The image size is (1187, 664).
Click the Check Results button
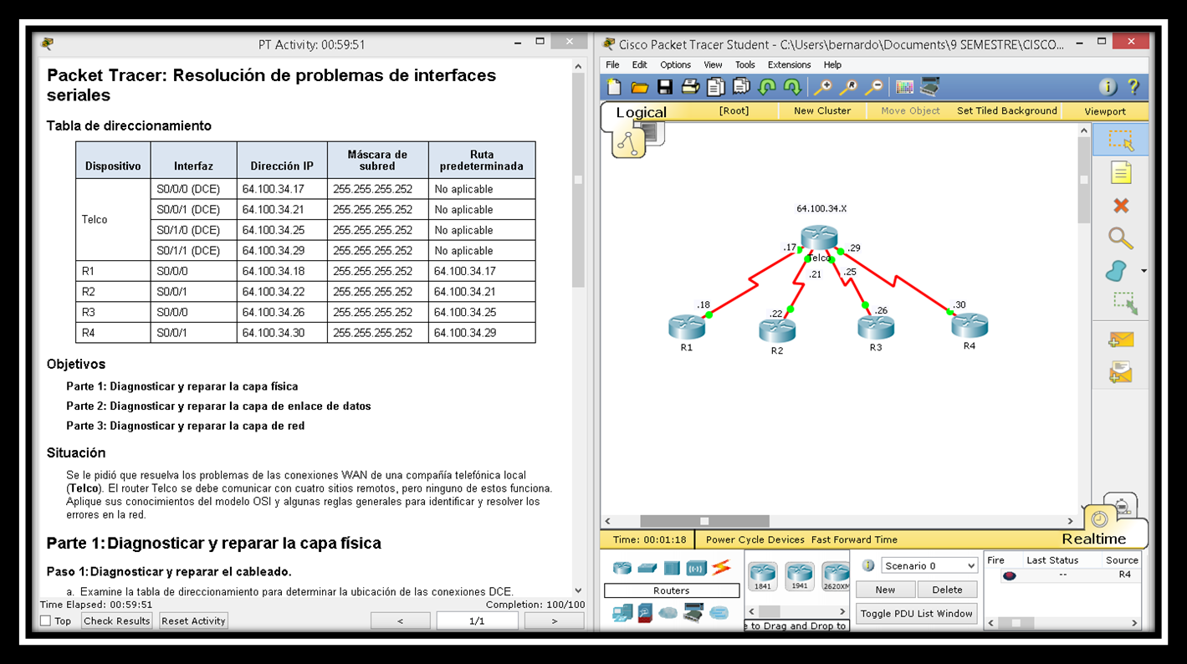point(115,621)
